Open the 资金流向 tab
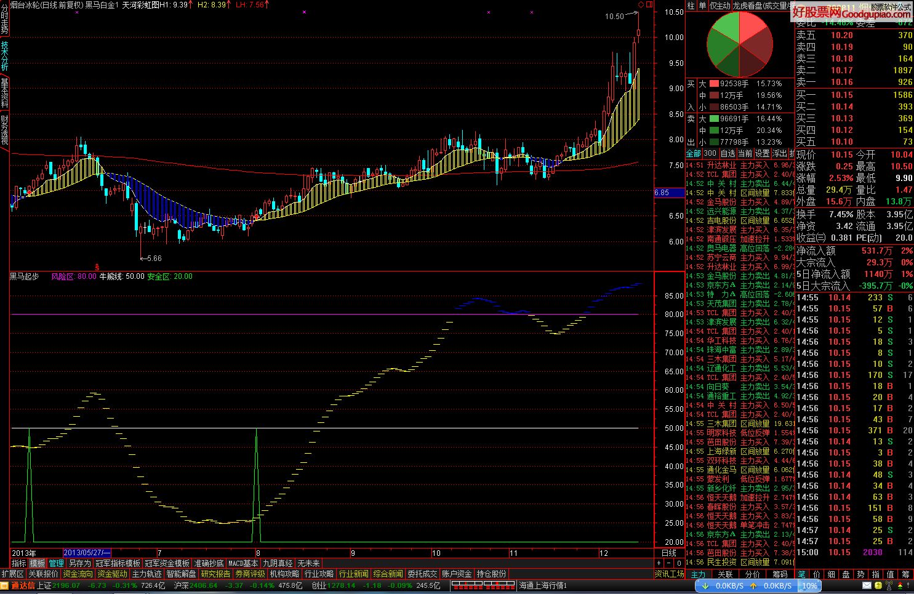This screenshot has height=594, width=914. (78, 574)
